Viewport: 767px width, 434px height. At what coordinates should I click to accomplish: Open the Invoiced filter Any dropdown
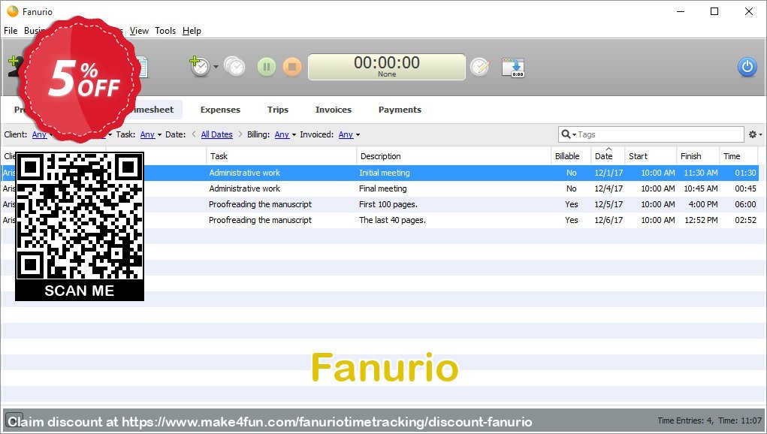(x=349, y=134)
